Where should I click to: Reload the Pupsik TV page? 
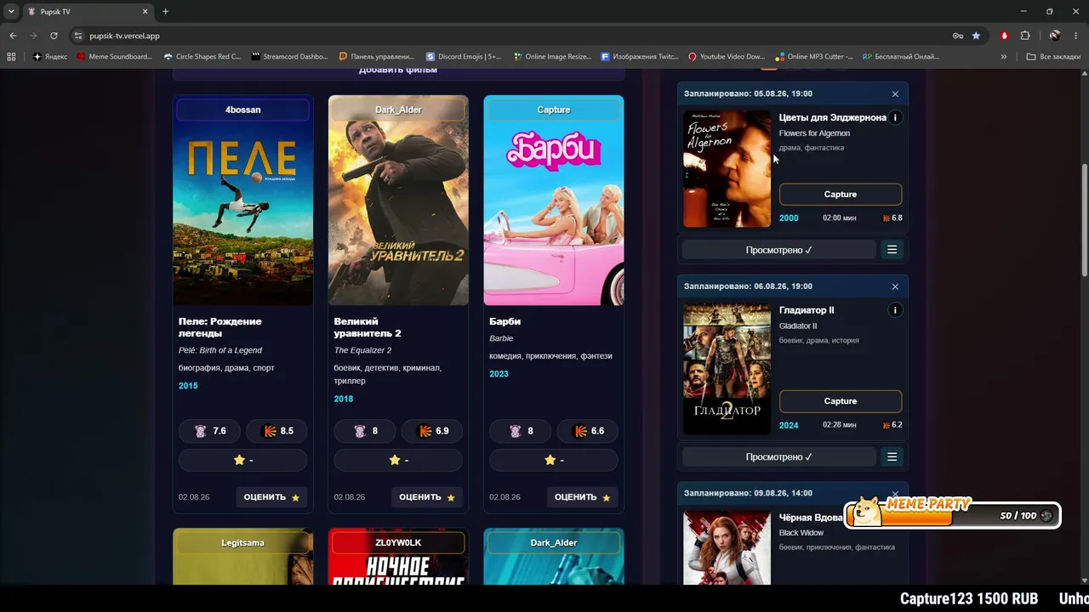[x=54, y=36]
